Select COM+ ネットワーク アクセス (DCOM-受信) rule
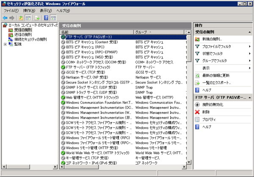Viewport: 254px width, 177px height. coord(124,62)
